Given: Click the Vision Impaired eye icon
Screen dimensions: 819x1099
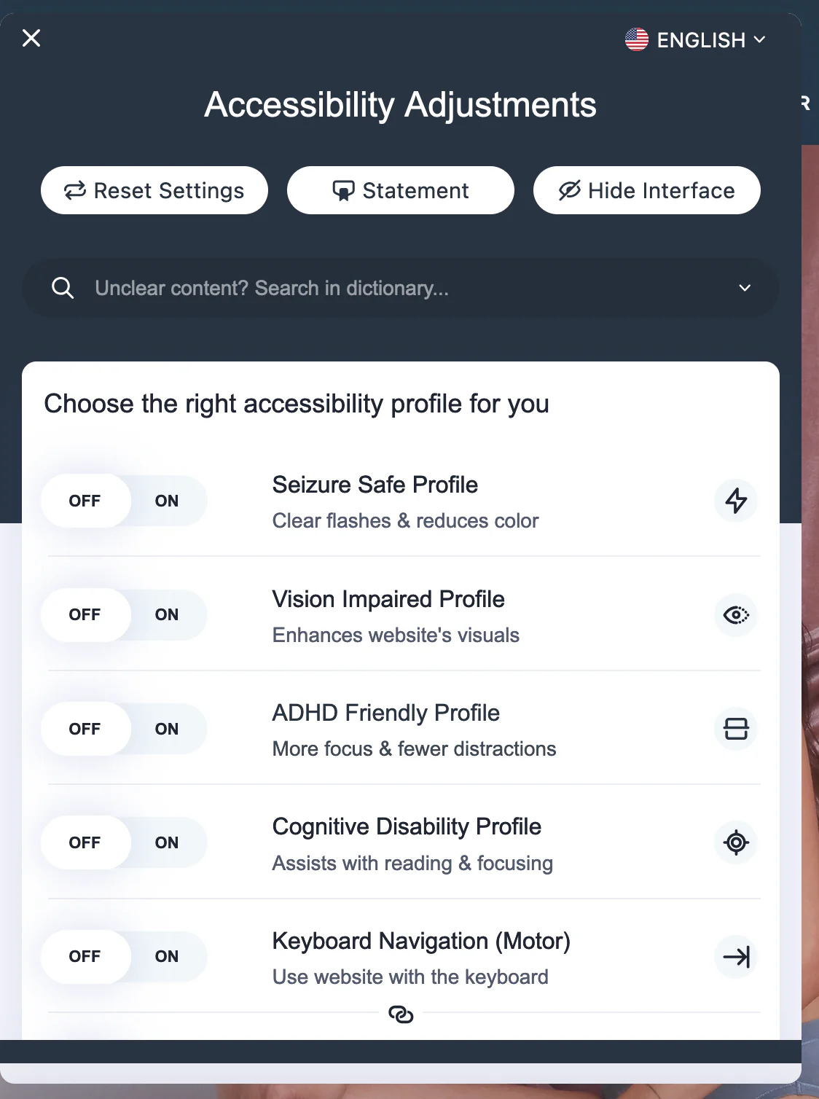Looking at the screenshot, I should tap(736, 614).
